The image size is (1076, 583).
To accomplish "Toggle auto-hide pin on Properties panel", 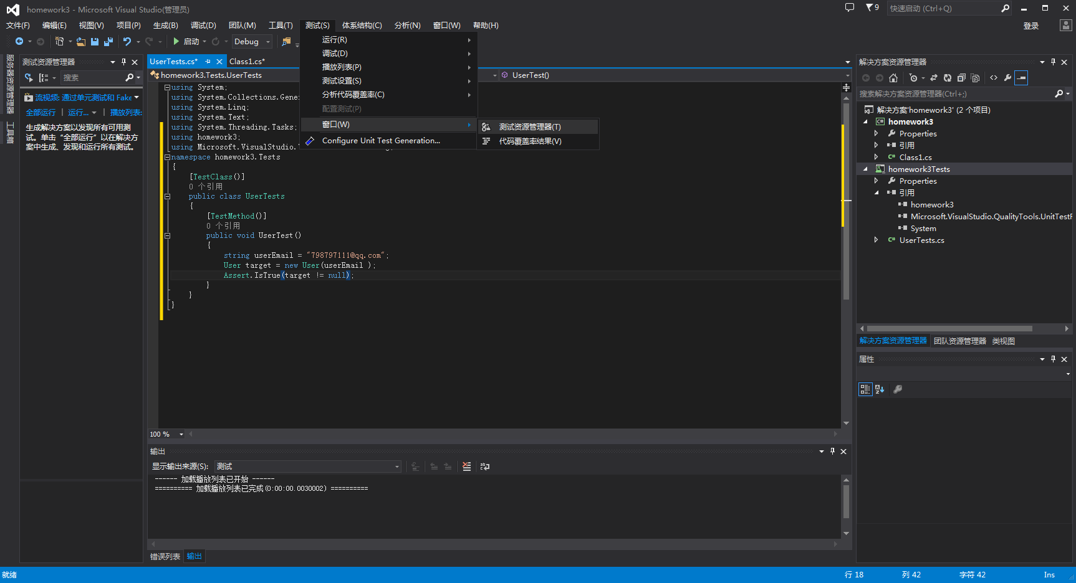I will [x=1053, y=359].
